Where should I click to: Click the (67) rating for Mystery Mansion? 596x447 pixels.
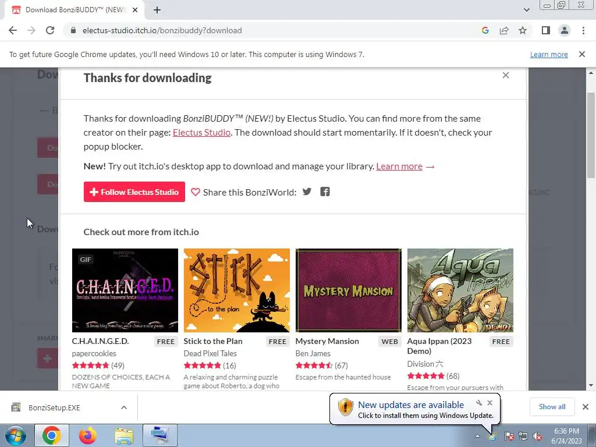click(x=321, y=366)
